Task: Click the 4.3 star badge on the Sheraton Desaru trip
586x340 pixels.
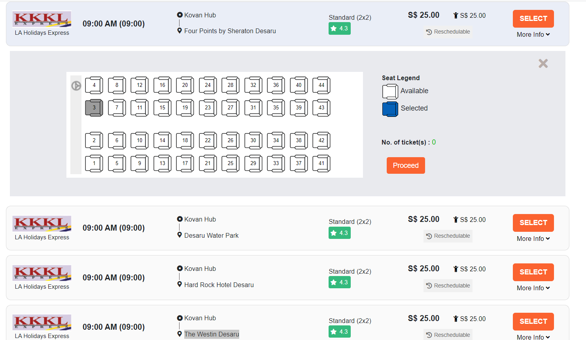Action: tap(339, 28)
